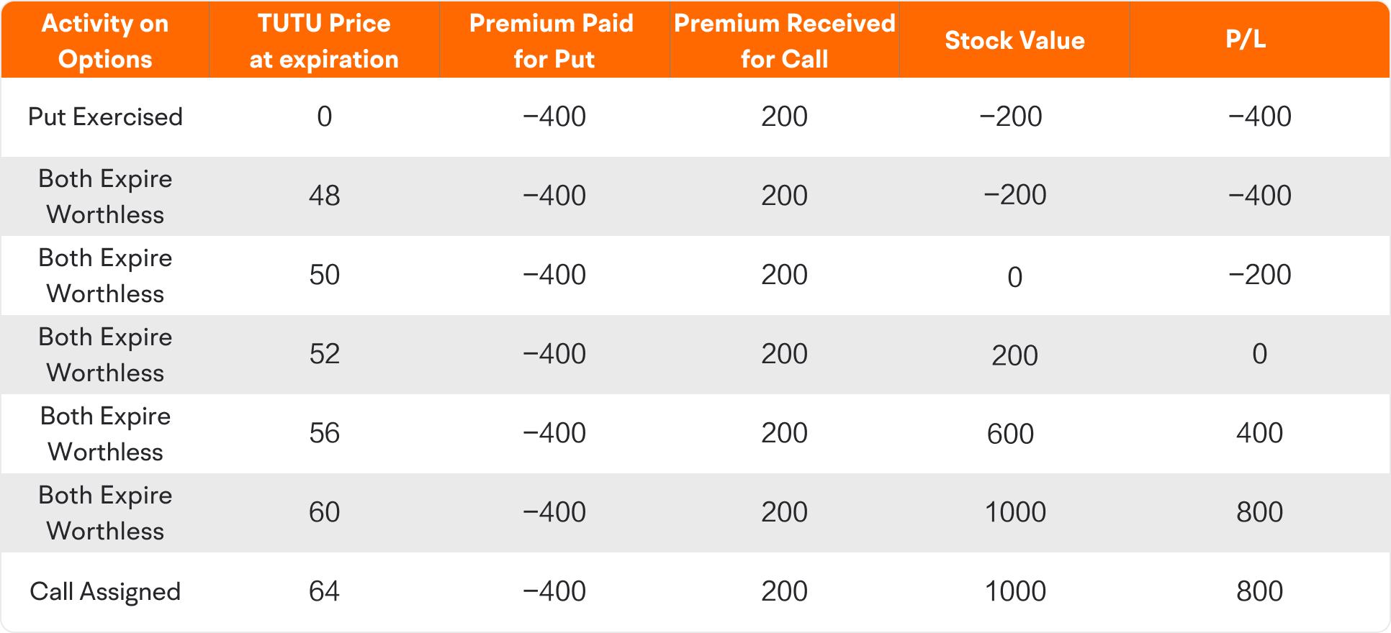Click the TUTU price cell showing 48
This screenshot has height=633, width=1391.
[x=324, y=196]
